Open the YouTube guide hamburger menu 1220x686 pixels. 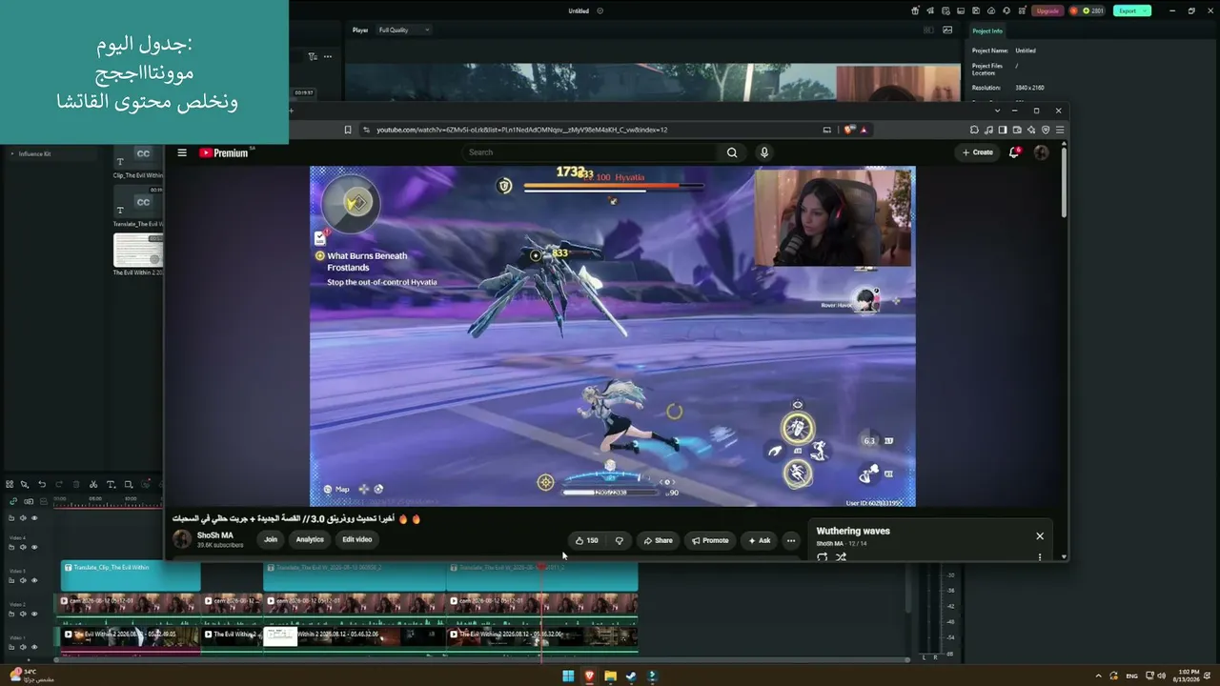click(x=182, y=152)
